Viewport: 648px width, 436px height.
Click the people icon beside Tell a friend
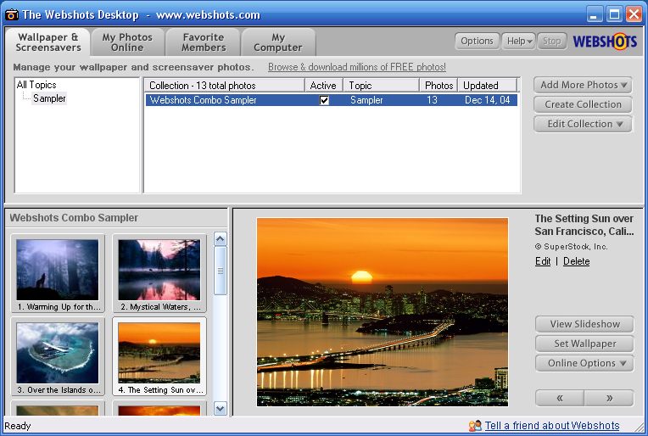[x=475, y=425]
